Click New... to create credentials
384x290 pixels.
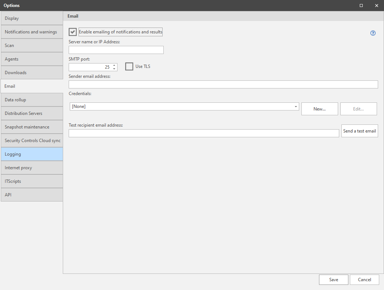319,109
